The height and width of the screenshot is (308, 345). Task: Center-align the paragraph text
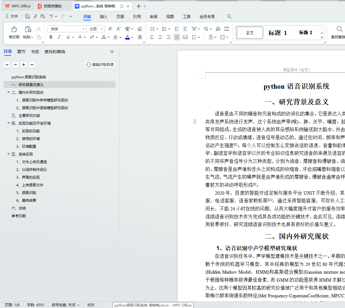tap(160, 37)
